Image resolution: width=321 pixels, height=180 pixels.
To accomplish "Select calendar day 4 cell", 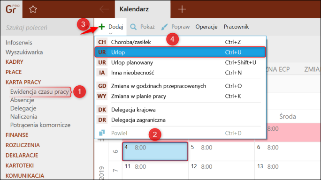I will [x=155, y=151].
